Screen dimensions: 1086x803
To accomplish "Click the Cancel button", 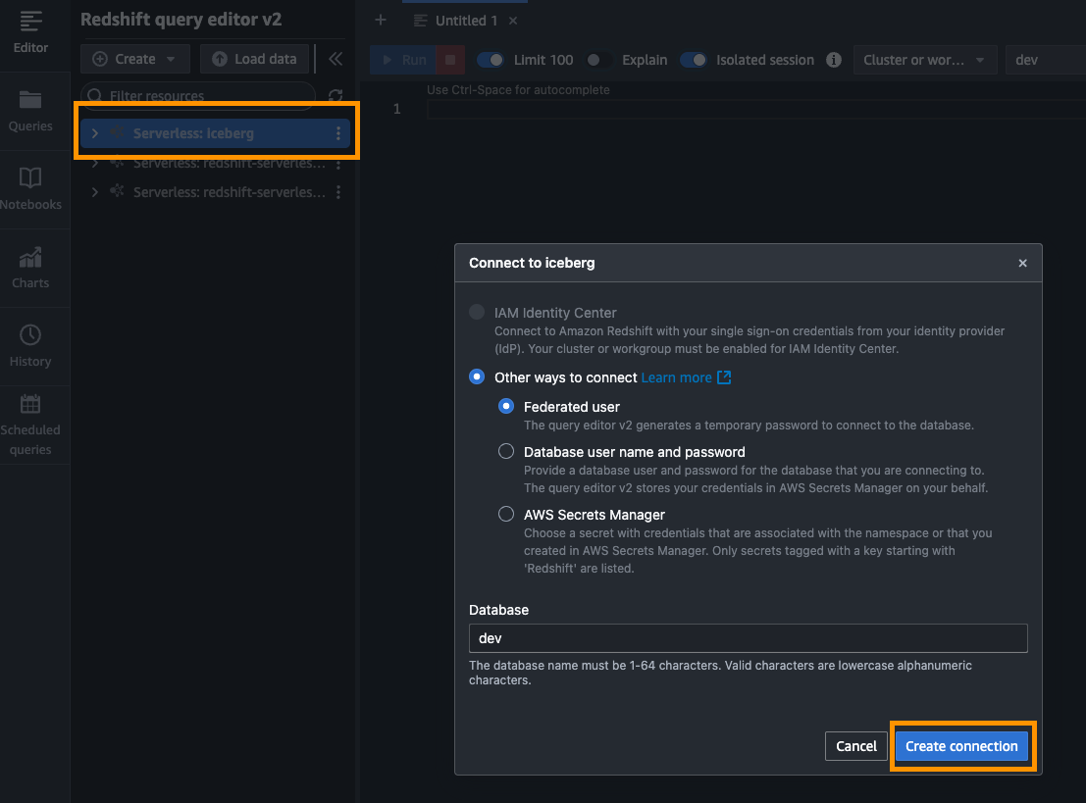I will coord(856,746).
